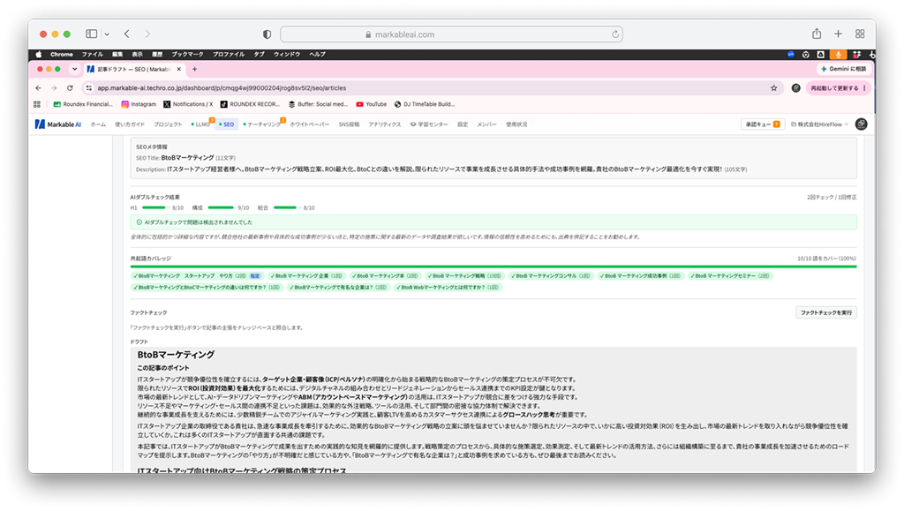
Task: Open Chrome apps grid in bookmarks bar
Action: click(37, 104)
